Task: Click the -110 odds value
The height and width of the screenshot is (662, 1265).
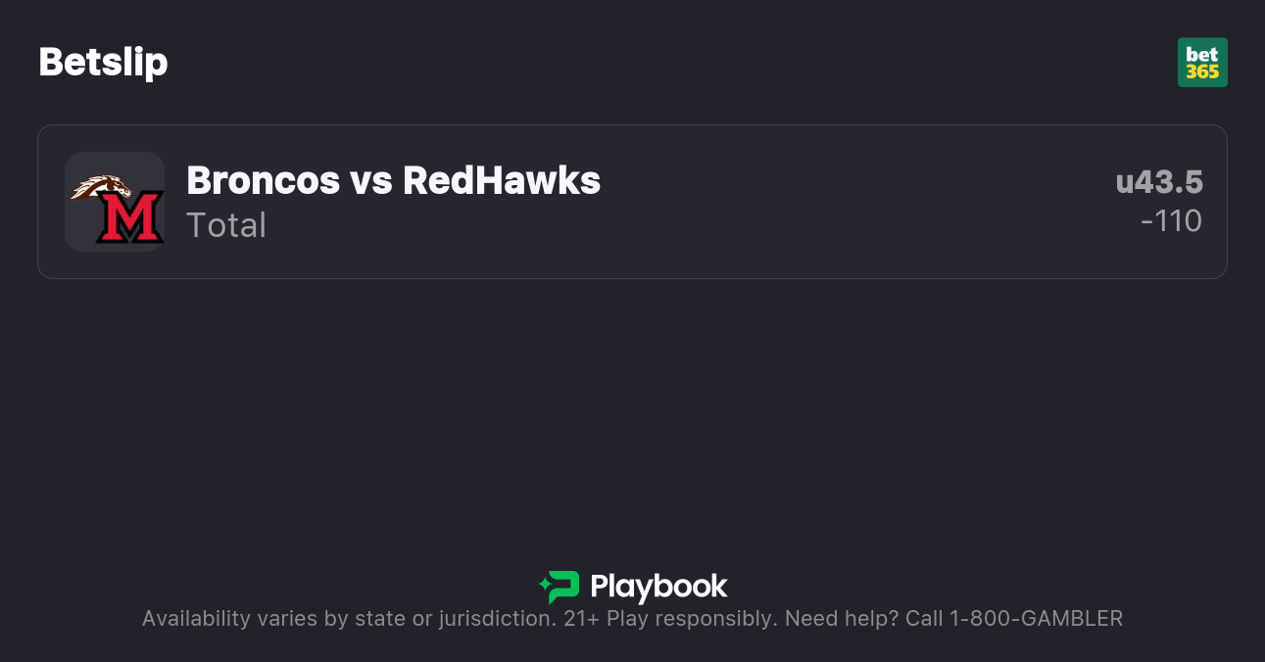Action: 1172,221
